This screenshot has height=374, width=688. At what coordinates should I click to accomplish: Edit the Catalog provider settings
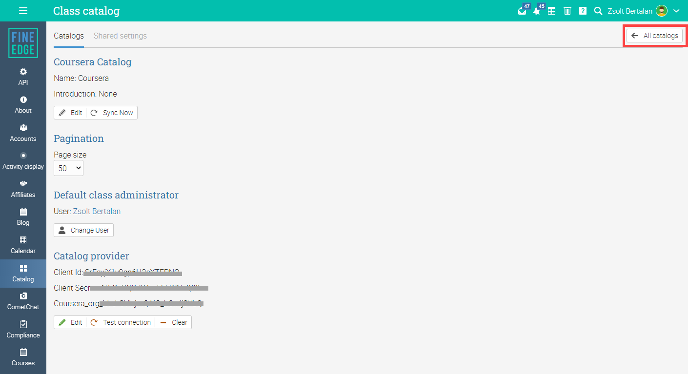pos(70,322)
